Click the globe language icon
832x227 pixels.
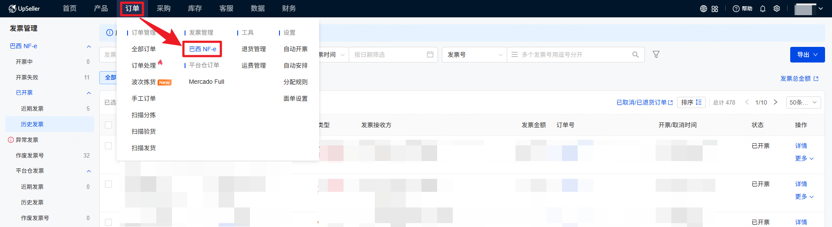click(x=703, y=9)
